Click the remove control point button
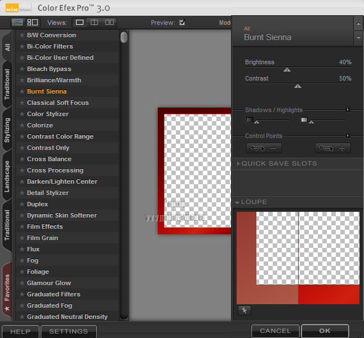The image size is (364, 338). tap(264, 148)
